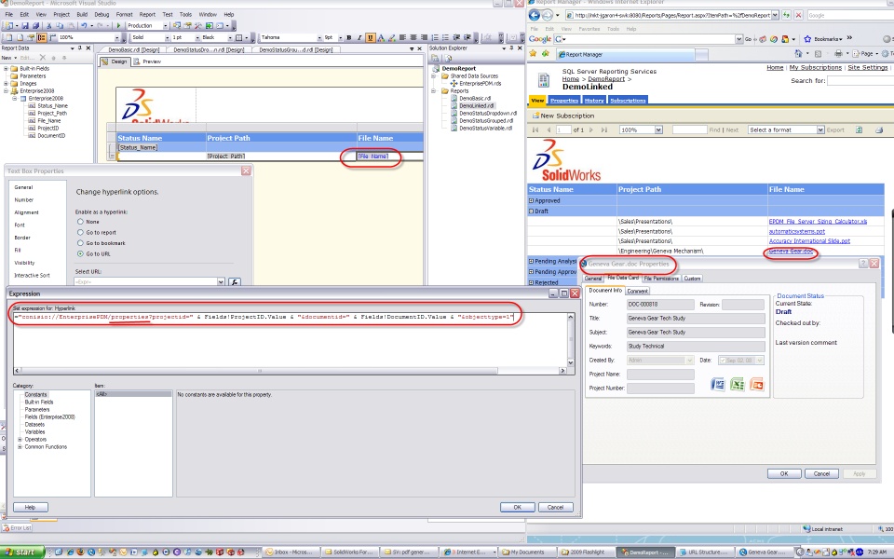The height and width of the screenshot is (559, 894).
Task: Click the Excel icon on the file data card
Action: [x=738, y=385]
